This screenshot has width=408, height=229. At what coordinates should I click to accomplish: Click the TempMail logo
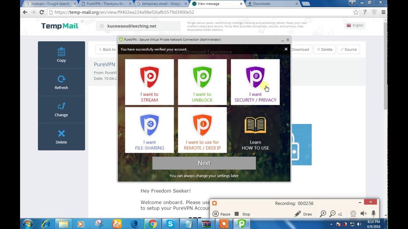click(60, 26)
